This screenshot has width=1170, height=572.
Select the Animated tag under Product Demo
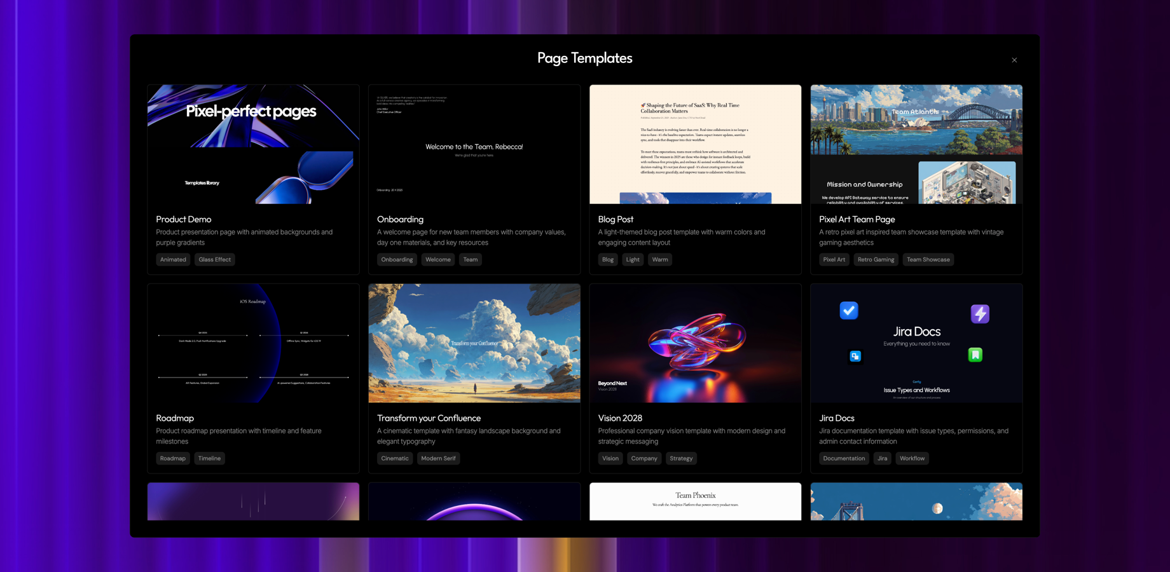coord(172,259)
